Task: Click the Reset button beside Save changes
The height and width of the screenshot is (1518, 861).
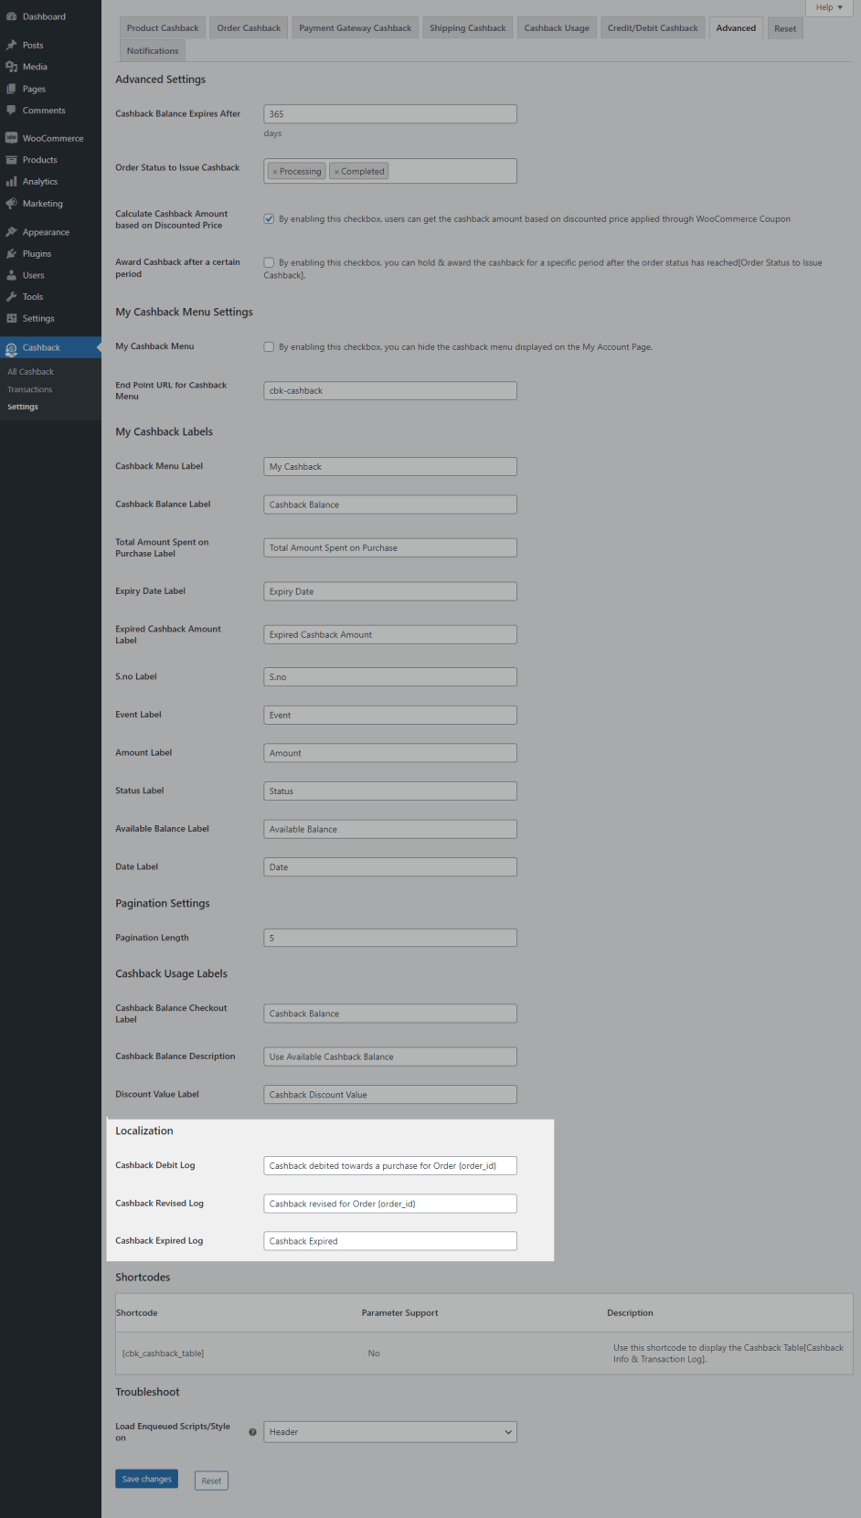Action: [x=211, y=1481]
